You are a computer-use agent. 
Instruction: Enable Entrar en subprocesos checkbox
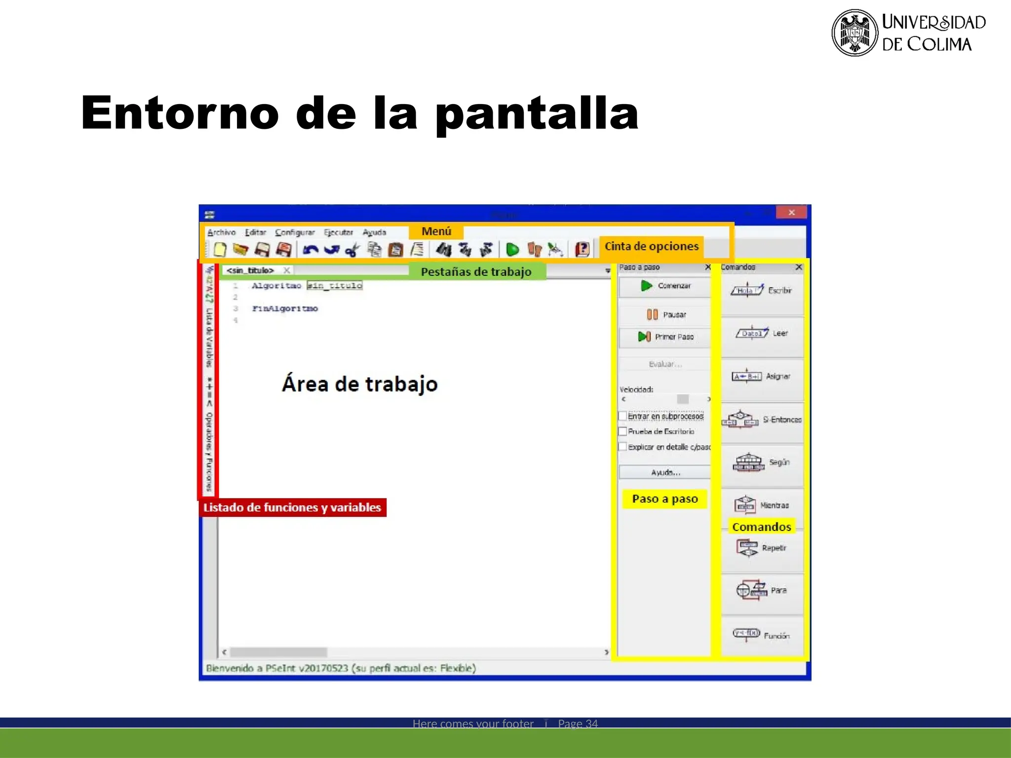point(623,416)
